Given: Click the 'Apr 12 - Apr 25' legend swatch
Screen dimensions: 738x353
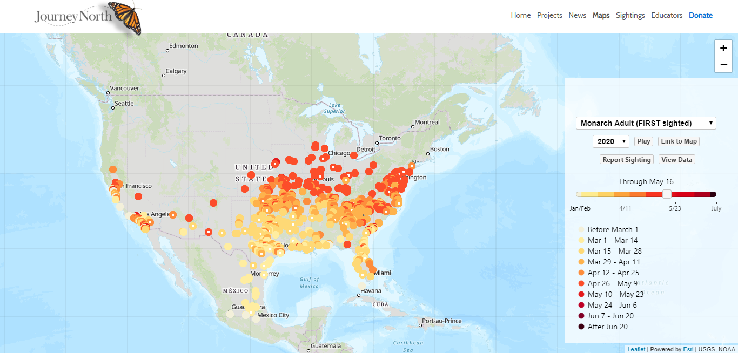Looking at the screenshot, I should (x=581, y=273).
